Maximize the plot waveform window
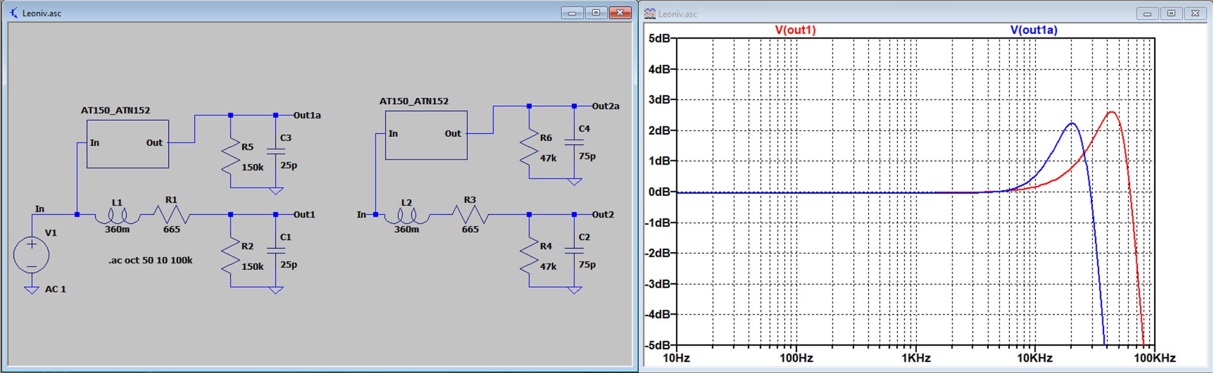1213x373 pixels. (x=1171, y=13)
